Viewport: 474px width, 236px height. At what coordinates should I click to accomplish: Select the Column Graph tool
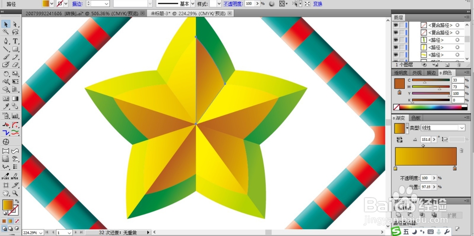[15, 115]
